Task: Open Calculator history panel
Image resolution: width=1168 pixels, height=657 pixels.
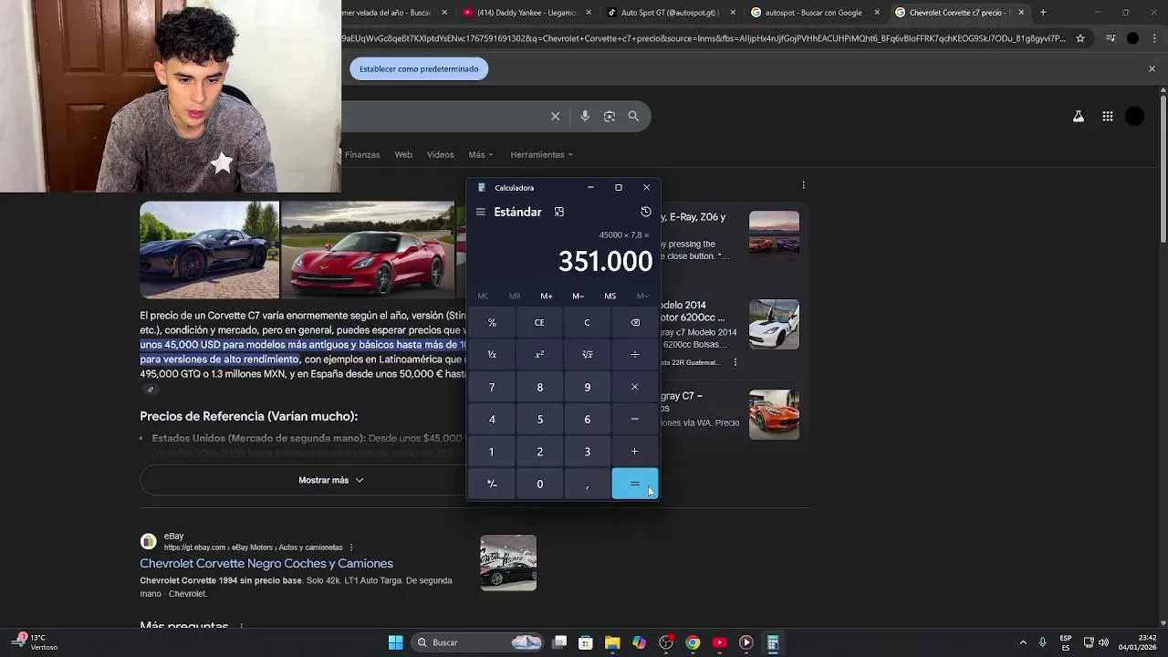Action: 646,212
